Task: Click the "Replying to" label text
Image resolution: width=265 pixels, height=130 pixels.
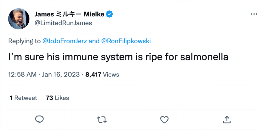Action: pyautogui.click(x=24, y=41)
